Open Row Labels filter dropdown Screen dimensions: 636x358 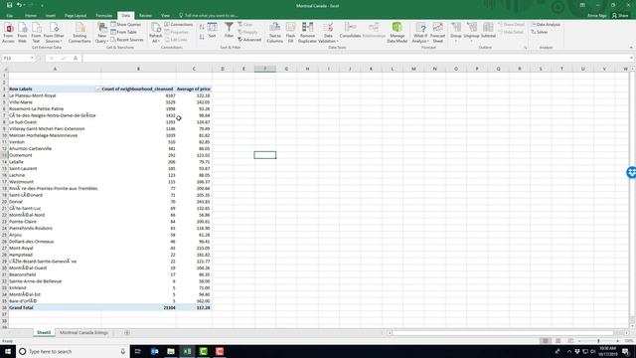point(97,89)
